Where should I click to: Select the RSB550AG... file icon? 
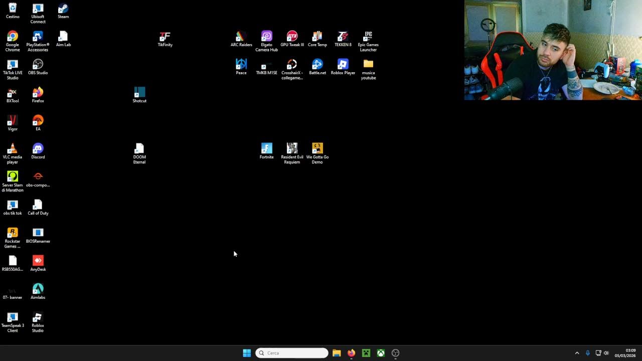[13, 263]
